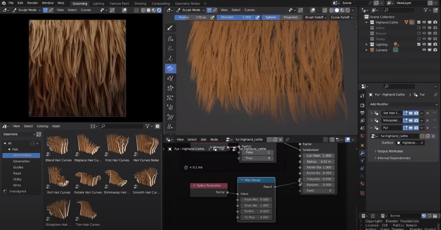Enable the Zebra collection checkbox

pos(419,28)
